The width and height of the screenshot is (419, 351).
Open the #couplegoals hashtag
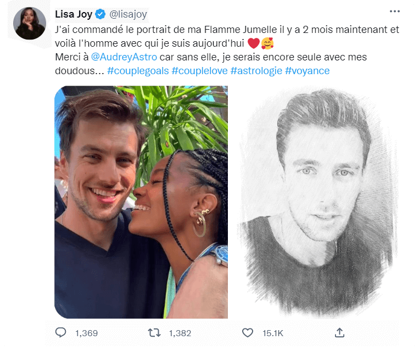click(x=138, y=71)
